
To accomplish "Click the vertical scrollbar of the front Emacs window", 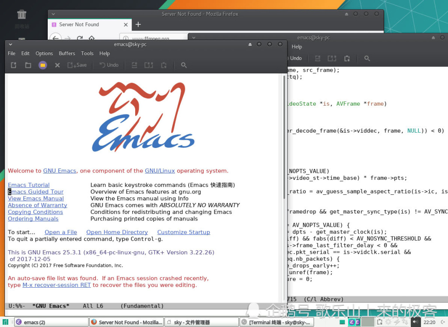I will tap(284, 137).
